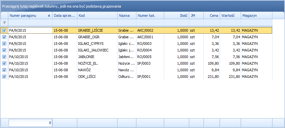Click catalog number SP/0001
Viewport: 285px width, 128px height.
click(x=150, y=77)
